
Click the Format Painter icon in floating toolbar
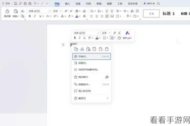[x=119, y=38]
